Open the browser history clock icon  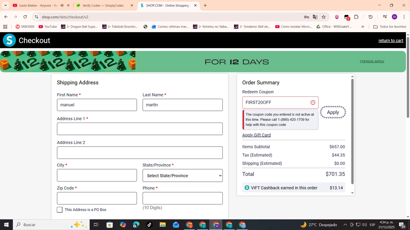click(371, 17)
